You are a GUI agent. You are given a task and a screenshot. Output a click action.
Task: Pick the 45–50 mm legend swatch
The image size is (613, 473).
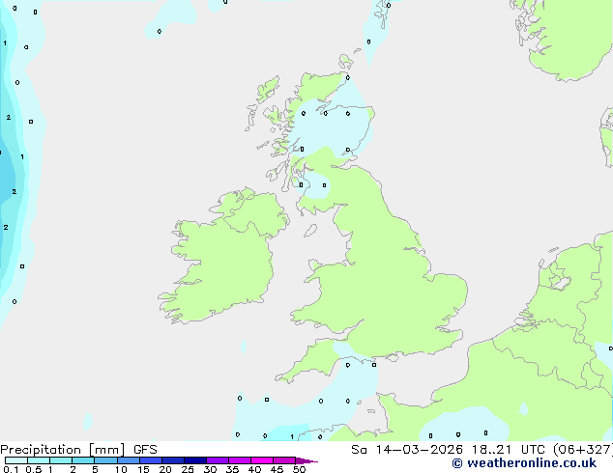pos(284,460)
